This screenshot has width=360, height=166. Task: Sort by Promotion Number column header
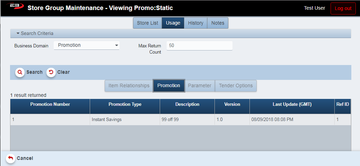[x=50, y=104]
